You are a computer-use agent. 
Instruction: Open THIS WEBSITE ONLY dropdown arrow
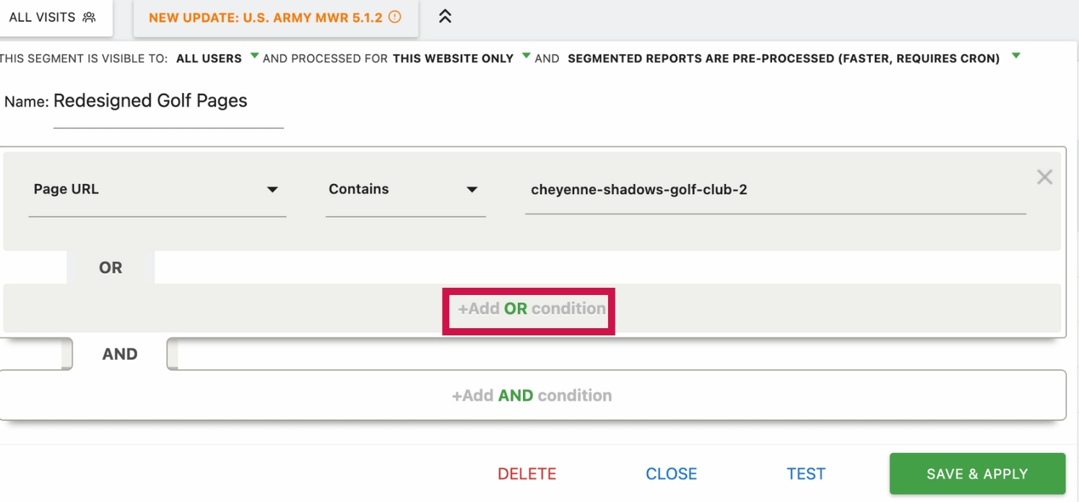coord(526,56)
